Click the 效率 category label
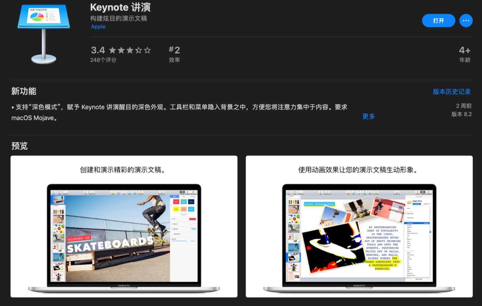This screenshot has width=482, height=306. point(174,60)
